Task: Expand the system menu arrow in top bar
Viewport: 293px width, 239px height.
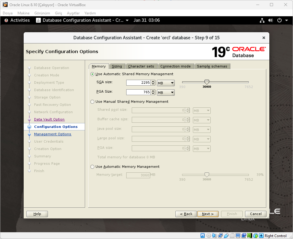Action: [287, 20]
